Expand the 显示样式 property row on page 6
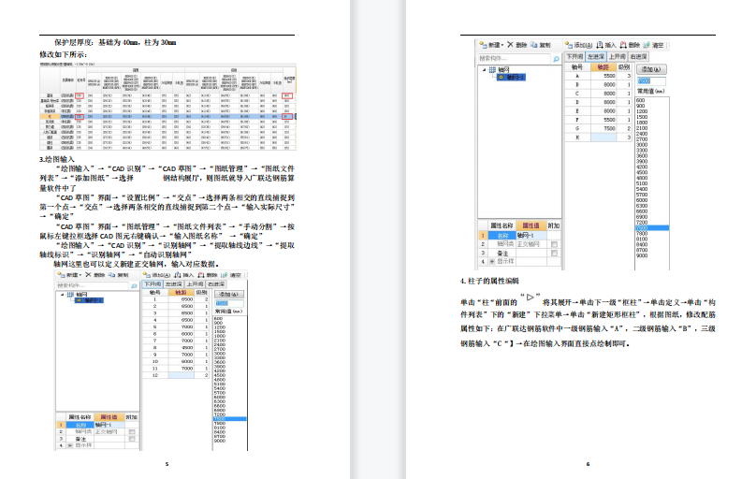Screen dimensions: 756x479 pos(492,262)
